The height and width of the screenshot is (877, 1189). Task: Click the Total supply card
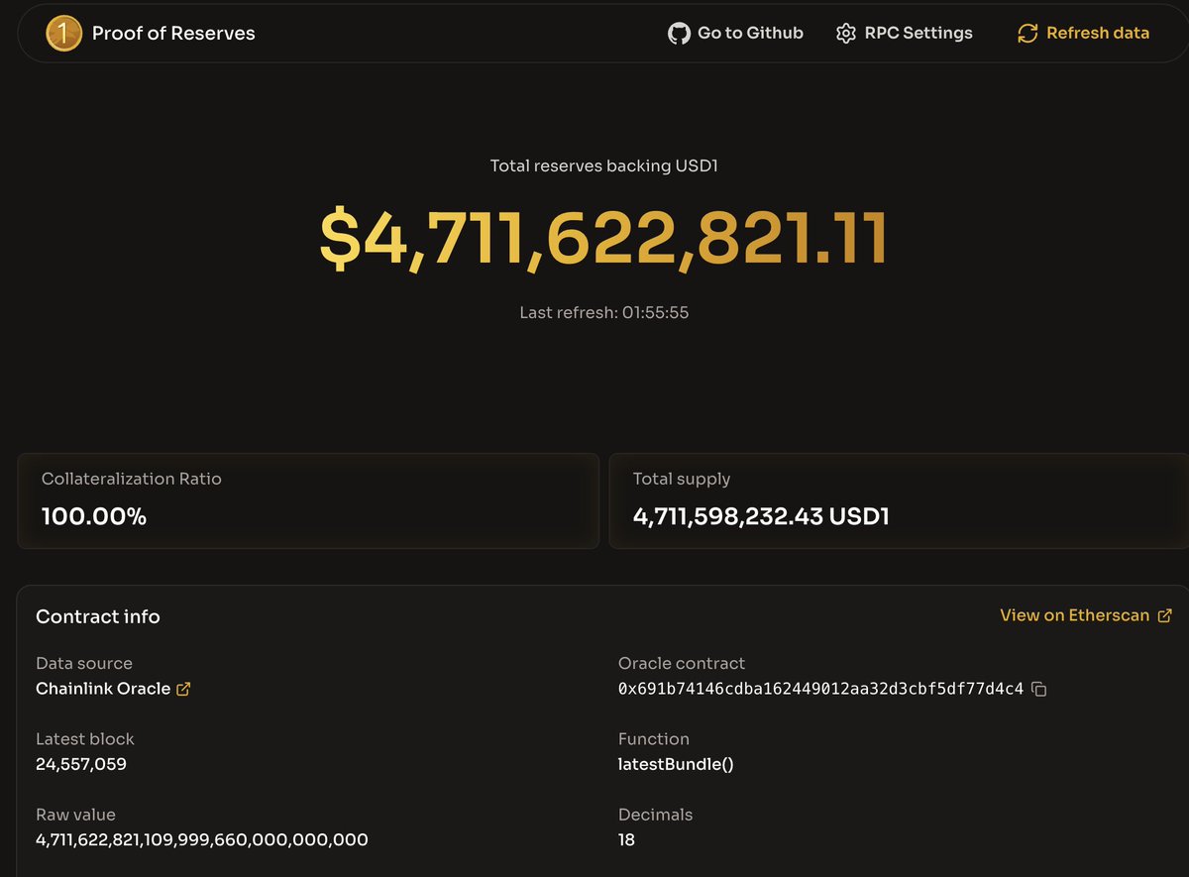pyautogui.click(x=897, y=500)
